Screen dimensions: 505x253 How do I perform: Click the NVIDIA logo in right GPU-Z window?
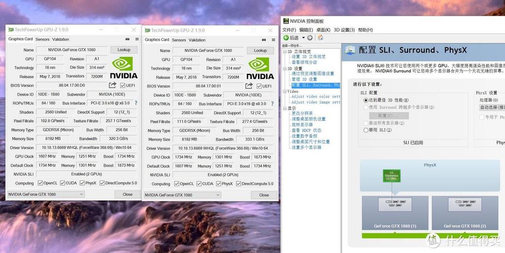[260, 68]
